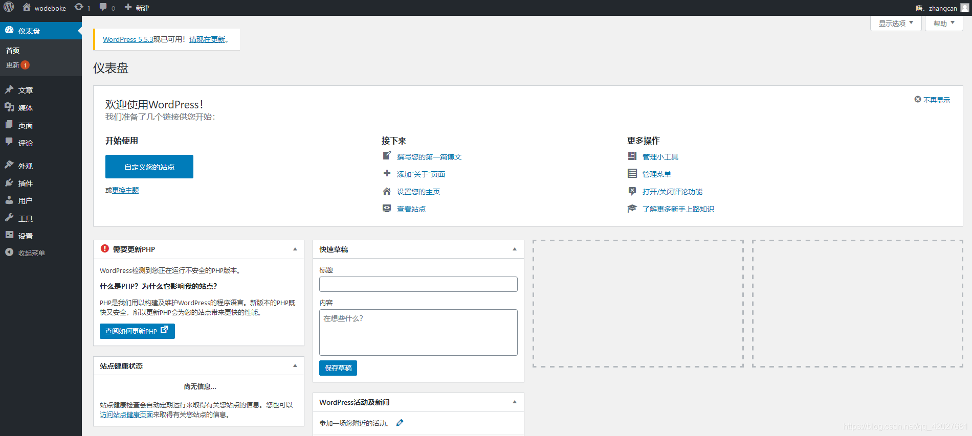Open the WordPress 5.5.3 link
The width and height of the screenshot is (972, 436).
click(x=128, y=39)
